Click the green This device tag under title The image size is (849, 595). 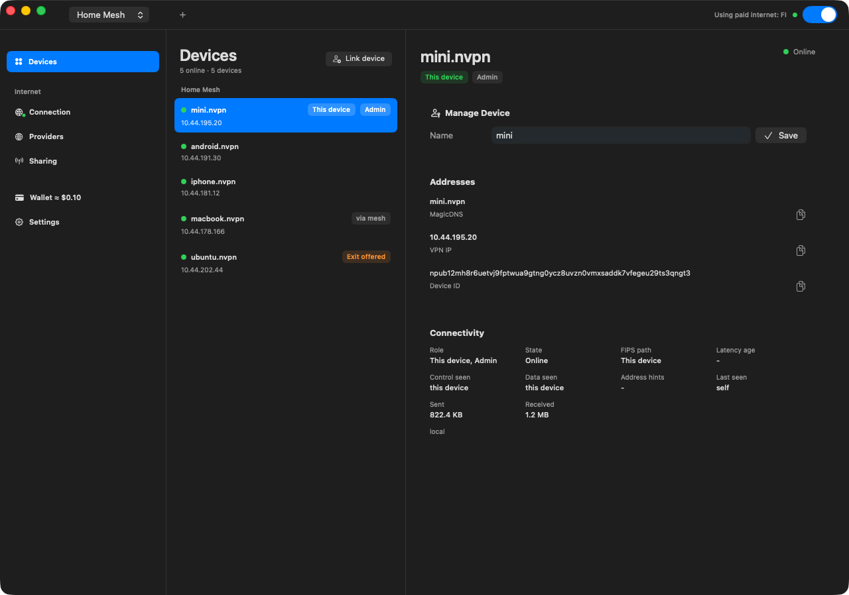444,78
